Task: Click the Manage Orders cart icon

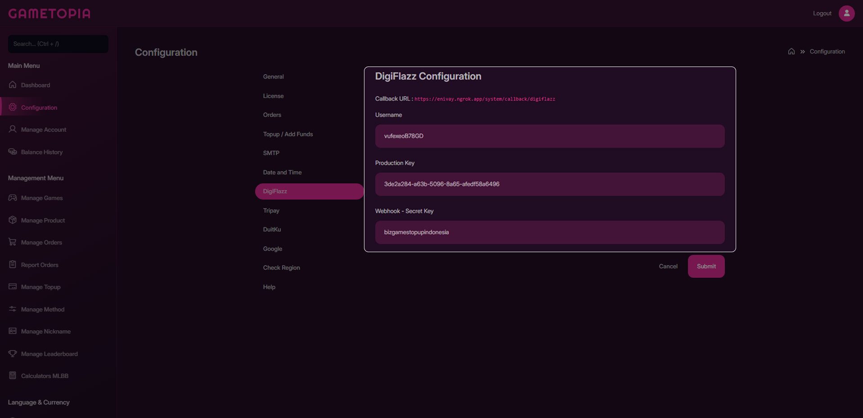Action: (13, 242)
